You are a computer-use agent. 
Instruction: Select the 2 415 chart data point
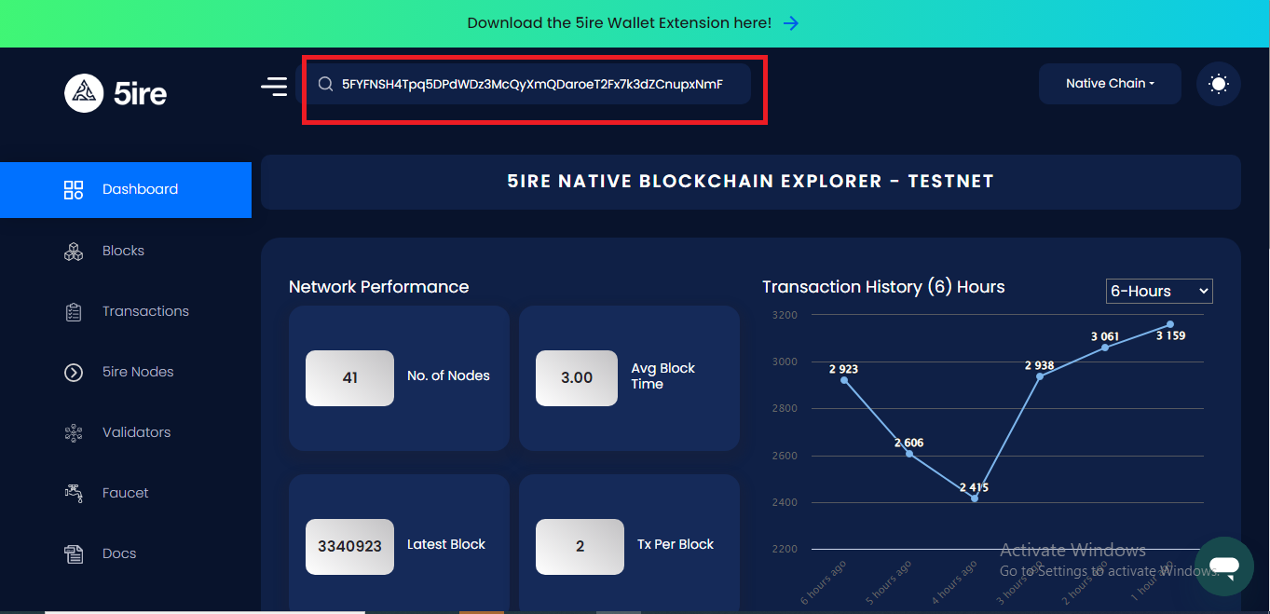click(975, 498)
